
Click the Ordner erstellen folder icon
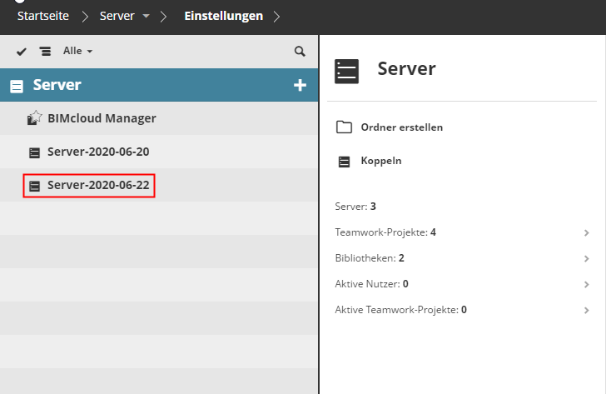pyautogui.click(x=344, y=127)
